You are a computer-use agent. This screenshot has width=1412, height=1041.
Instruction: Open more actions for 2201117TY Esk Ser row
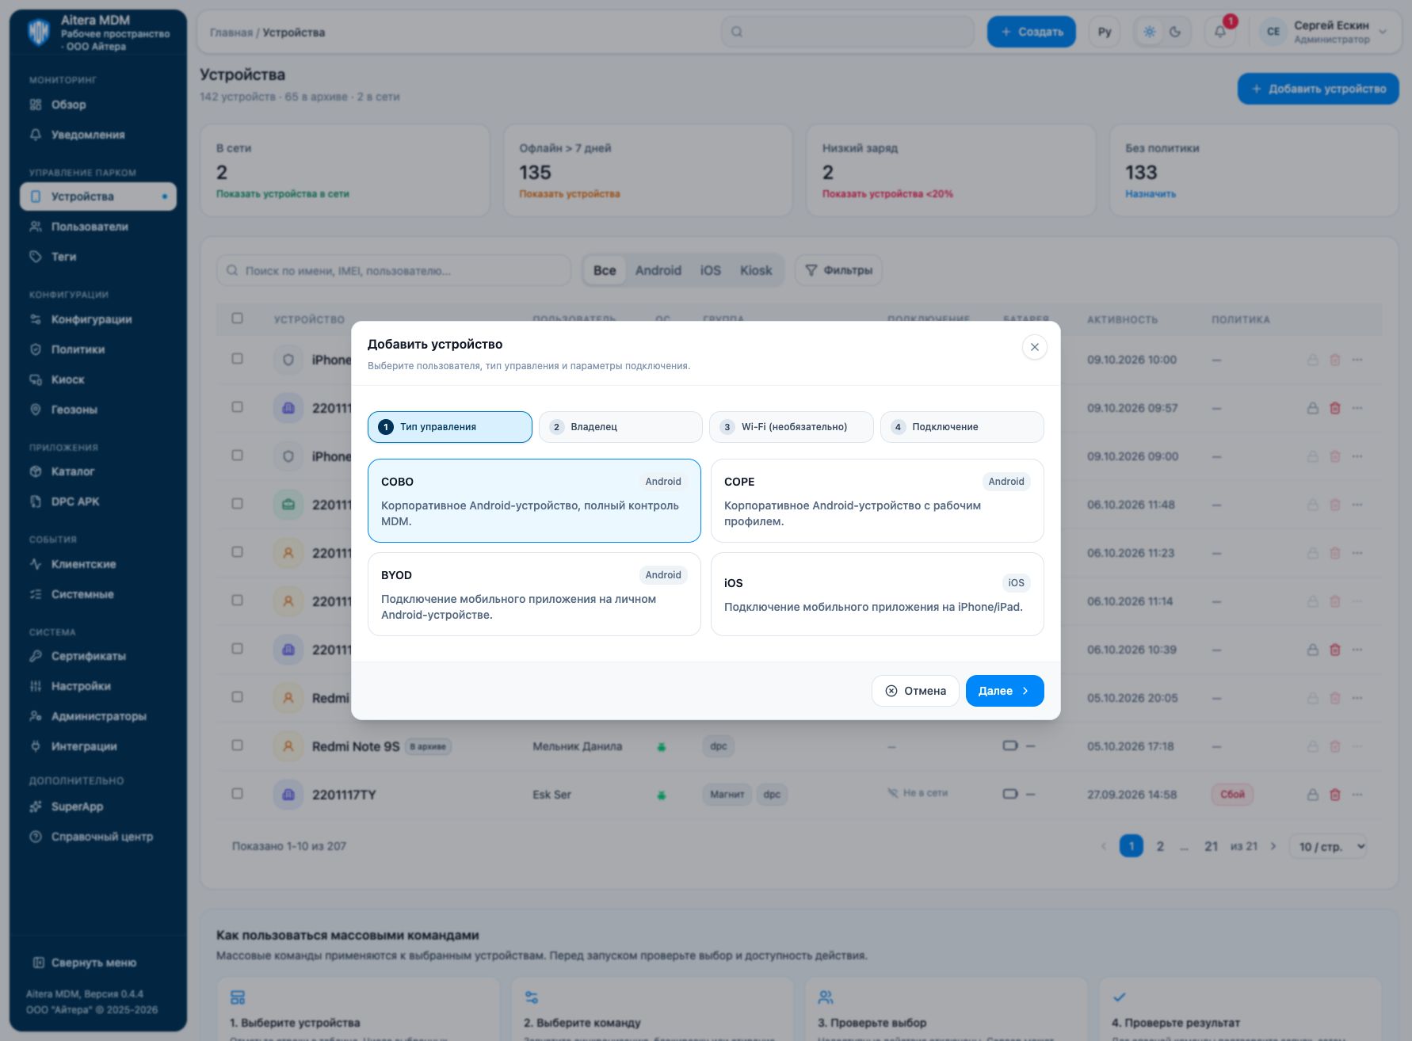pos(1357,794)
